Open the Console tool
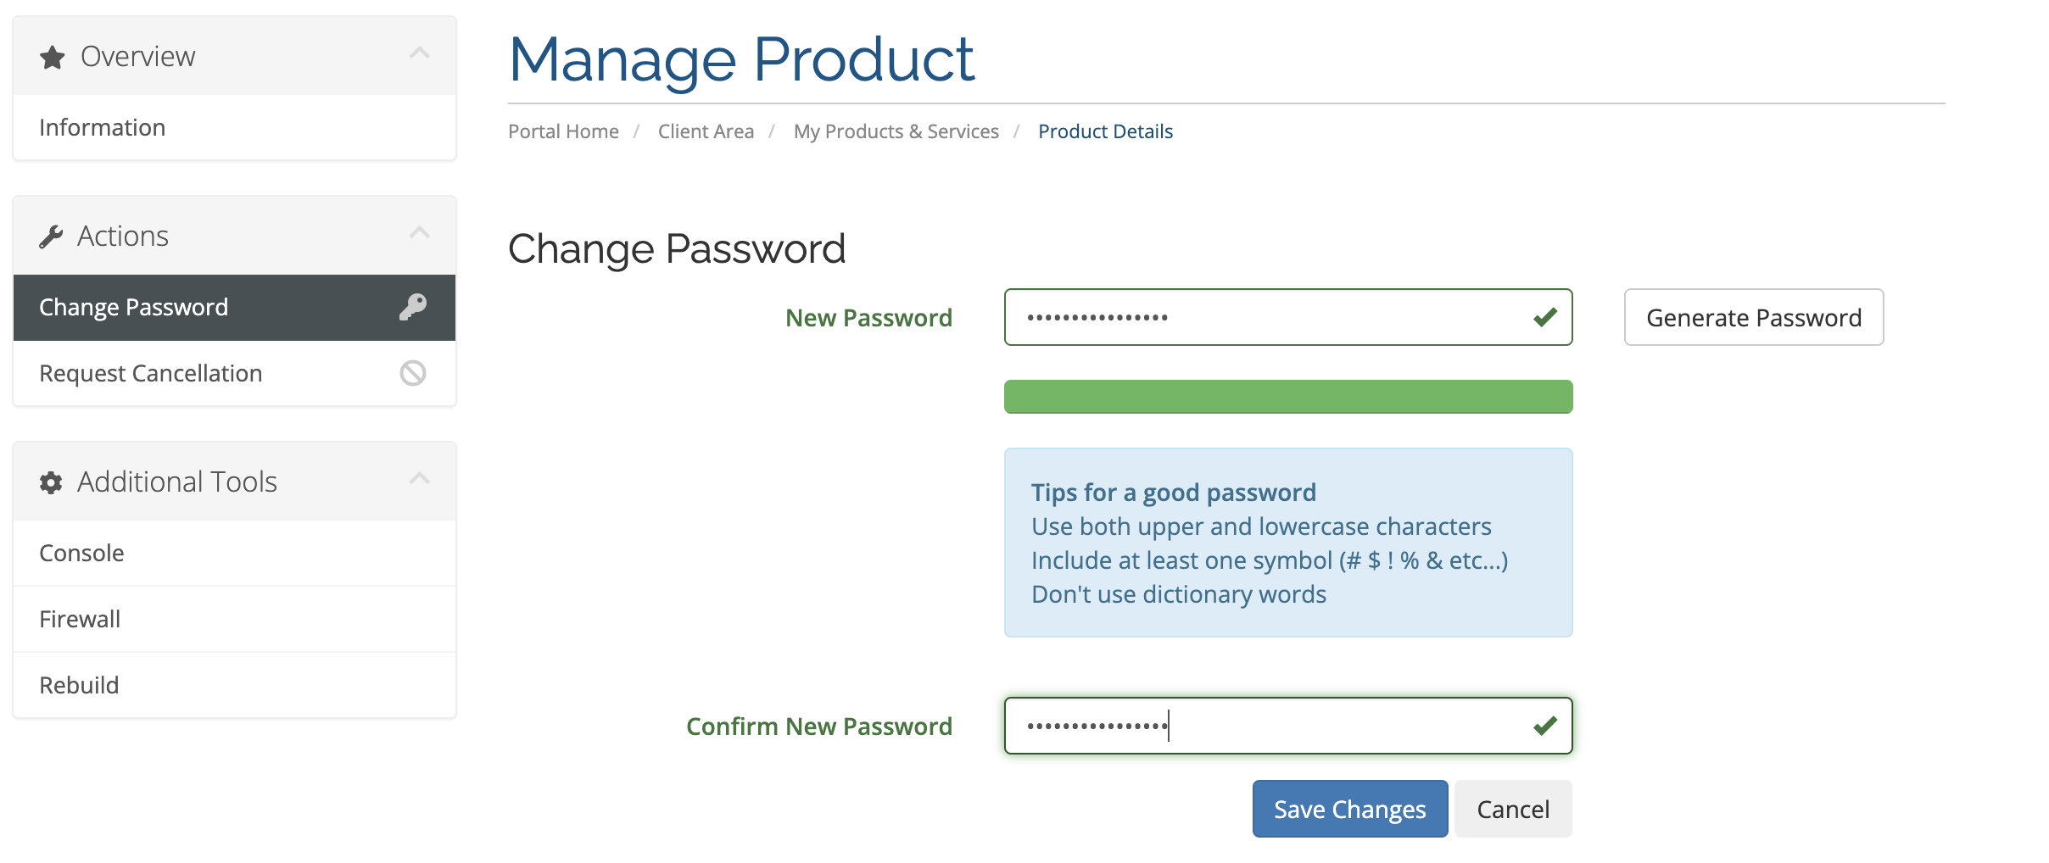The width and height of the screenshot is (2049, 863). 82,554
